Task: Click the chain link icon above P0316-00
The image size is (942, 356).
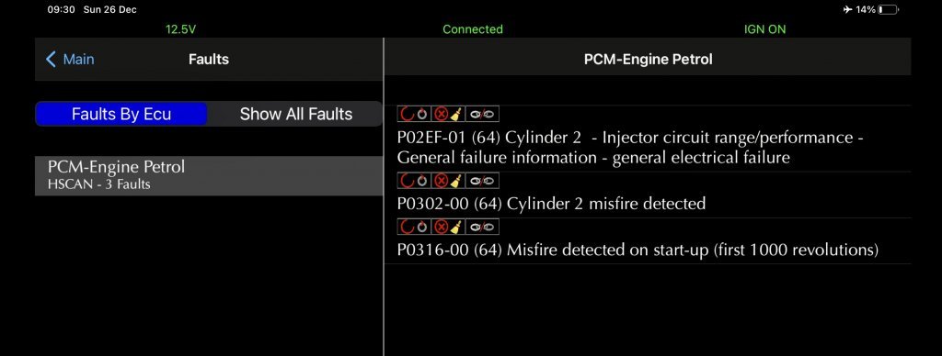Action: pyautogui.click(x=482, y=227)
